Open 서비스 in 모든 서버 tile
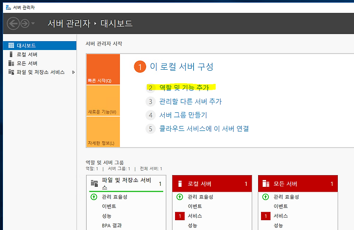This screenshot has width=354, height=230. tap(281, 216)
